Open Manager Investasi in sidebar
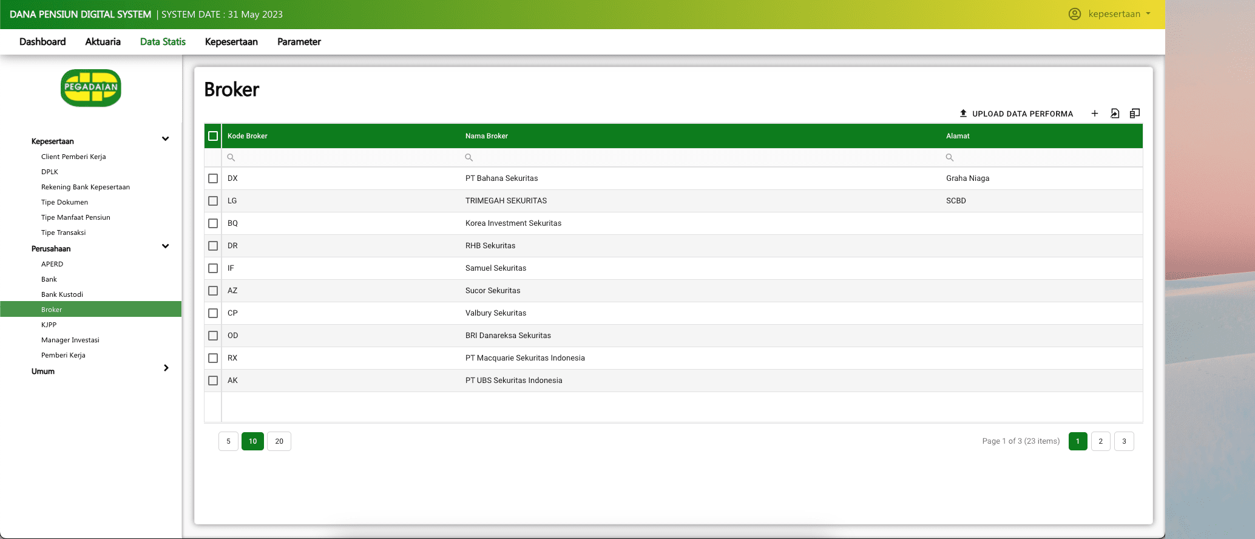Image resolution: width=1255 pixels, height=539 pixels. coord(70,340)
